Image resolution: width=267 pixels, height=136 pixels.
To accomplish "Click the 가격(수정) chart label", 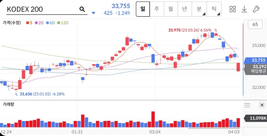I will (x=12, y=23).
